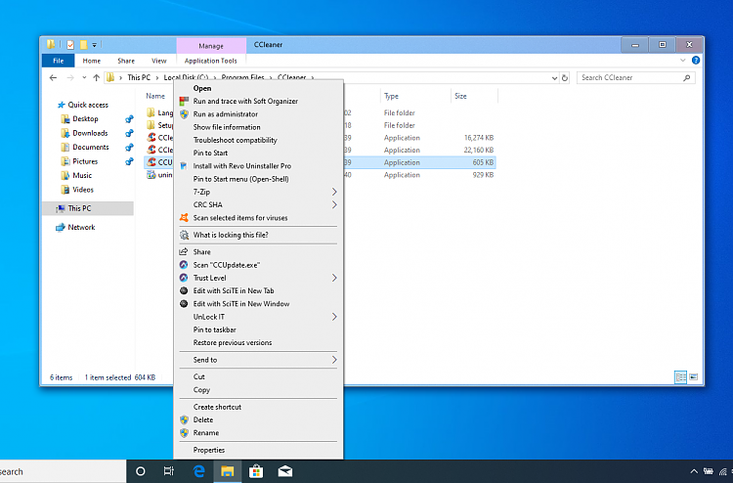Image resolution: width=733 pixels, height=483 pixels.
Task: Open Customize Quick Access Toolbar dropdown
Action: click(94, 45)
